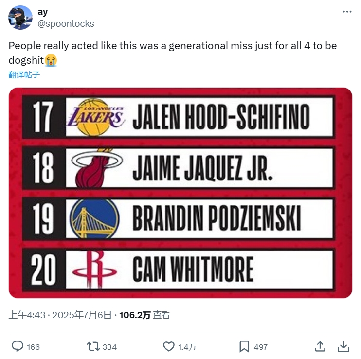Viewport: 361px width, 359px height.
Task: Click the Miami Heat logo row
Action: click(x=96, y=168)
